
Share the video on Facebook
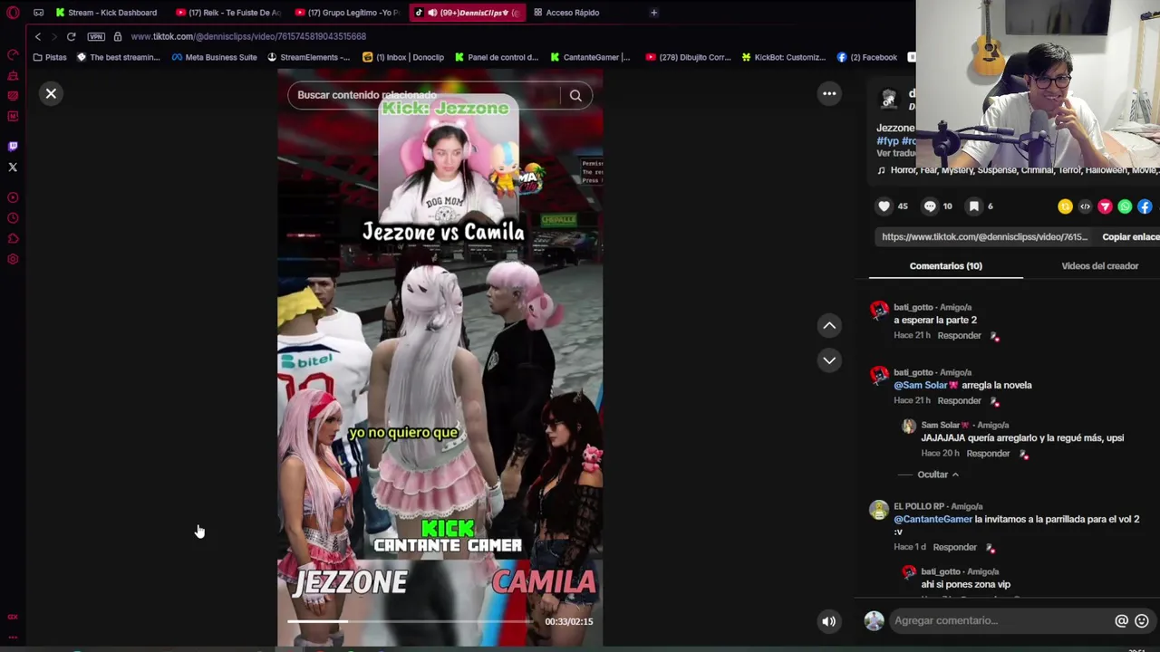pos(1145,206)
